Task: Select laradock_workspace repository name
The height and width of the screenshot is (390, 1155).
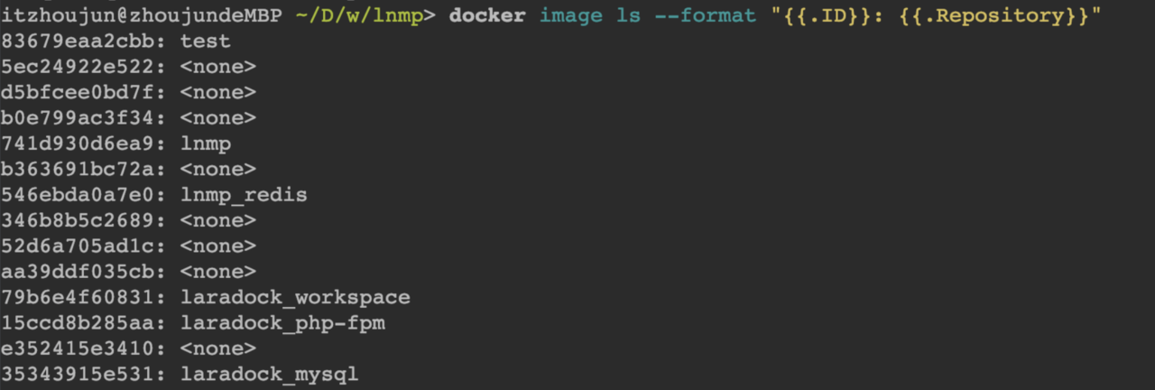Action: coord(295,297)
